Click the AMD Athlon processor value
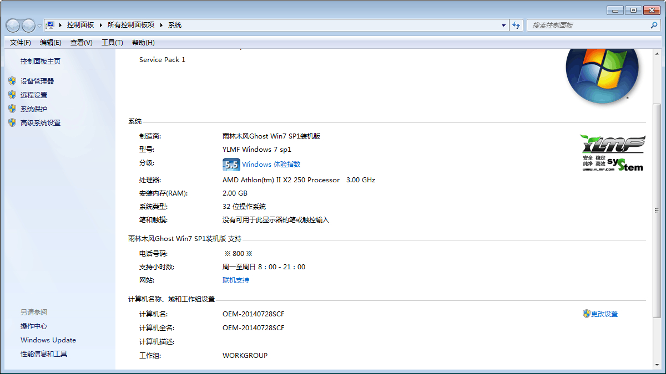This screenshot has height=374, width=666. click(x=299, y=180)
